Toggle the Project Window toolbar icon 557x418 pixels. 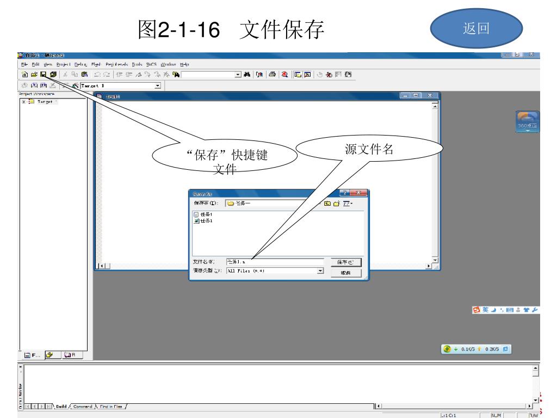click(298, 74)
